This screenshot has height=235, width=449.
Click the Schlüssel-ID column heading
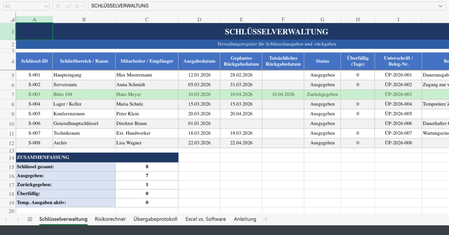(x=34, y=61)
